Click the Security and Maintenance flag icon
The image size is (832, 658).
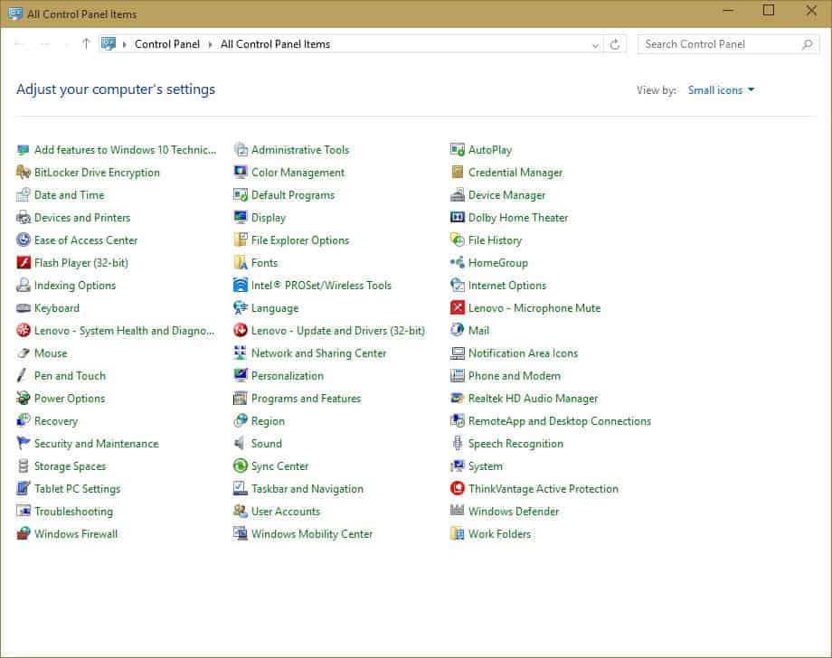coord(24,443)
